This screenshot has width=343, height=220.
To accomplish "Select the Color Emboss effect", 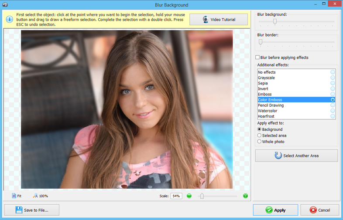I will 296,100.
